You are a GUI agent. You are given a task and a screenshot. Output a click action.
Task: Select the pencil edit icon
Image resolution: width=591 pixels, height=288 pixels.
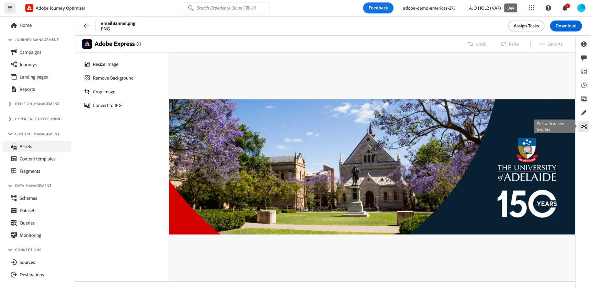click(584, 112)
